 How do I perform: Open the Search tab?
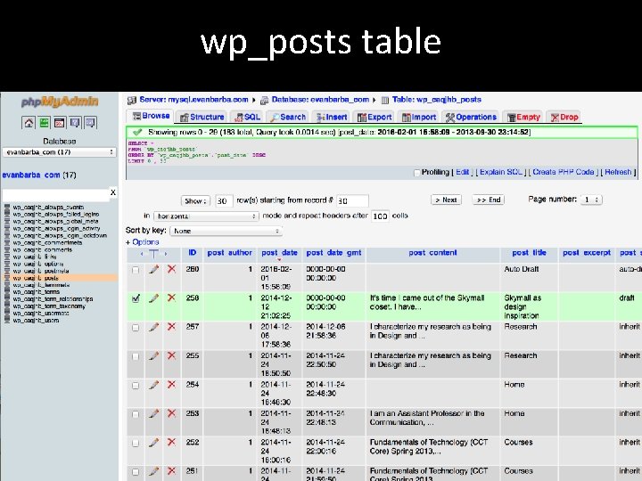click(288, 117)
